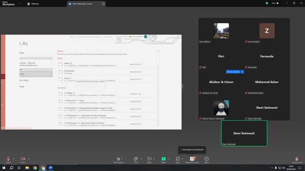Image resolution: width=305 pixels, height=171 pixels.
Task: Open the View layout menu
Action: (x=275, y=3)
